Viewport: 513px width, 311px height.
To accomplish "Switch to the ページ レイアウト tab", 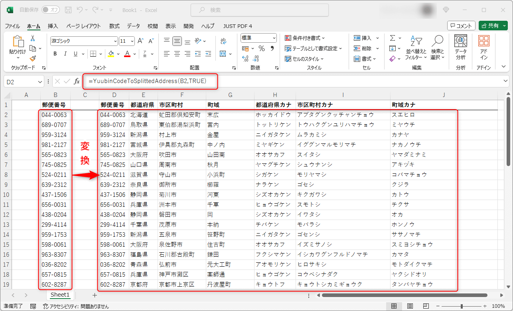I will point(84,26).
